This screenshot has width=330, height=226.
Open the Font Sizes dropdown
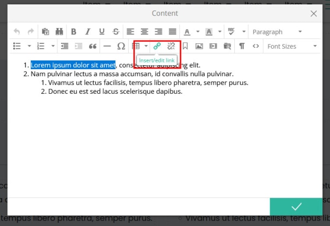pyautogui.click(x=291, y=46)
